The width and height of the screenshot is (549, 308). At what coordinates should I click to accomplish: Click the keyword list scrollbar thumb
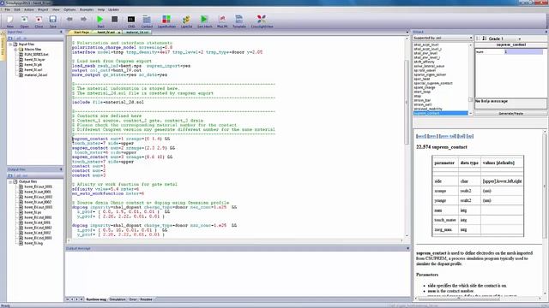coord(471,100)
